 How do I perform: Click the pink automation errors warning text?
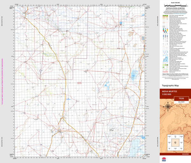(x=3, y=82)
